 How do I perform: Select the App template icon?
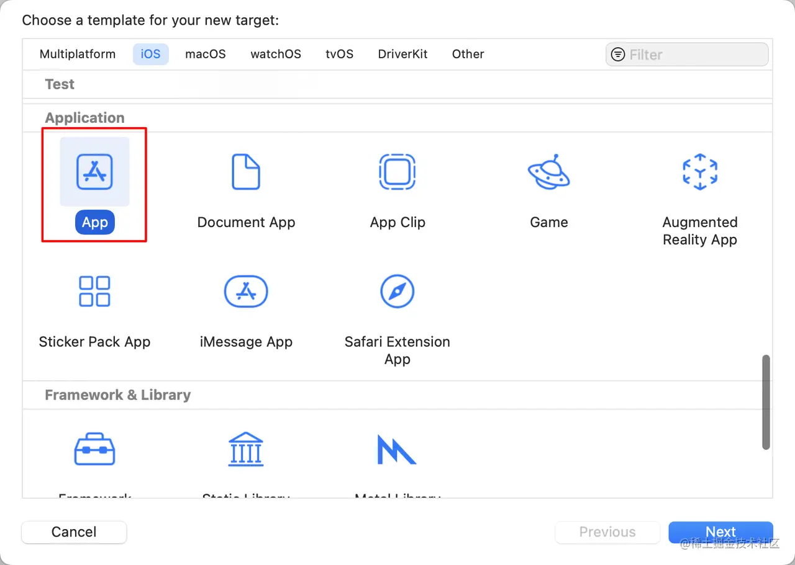[94, 172]
